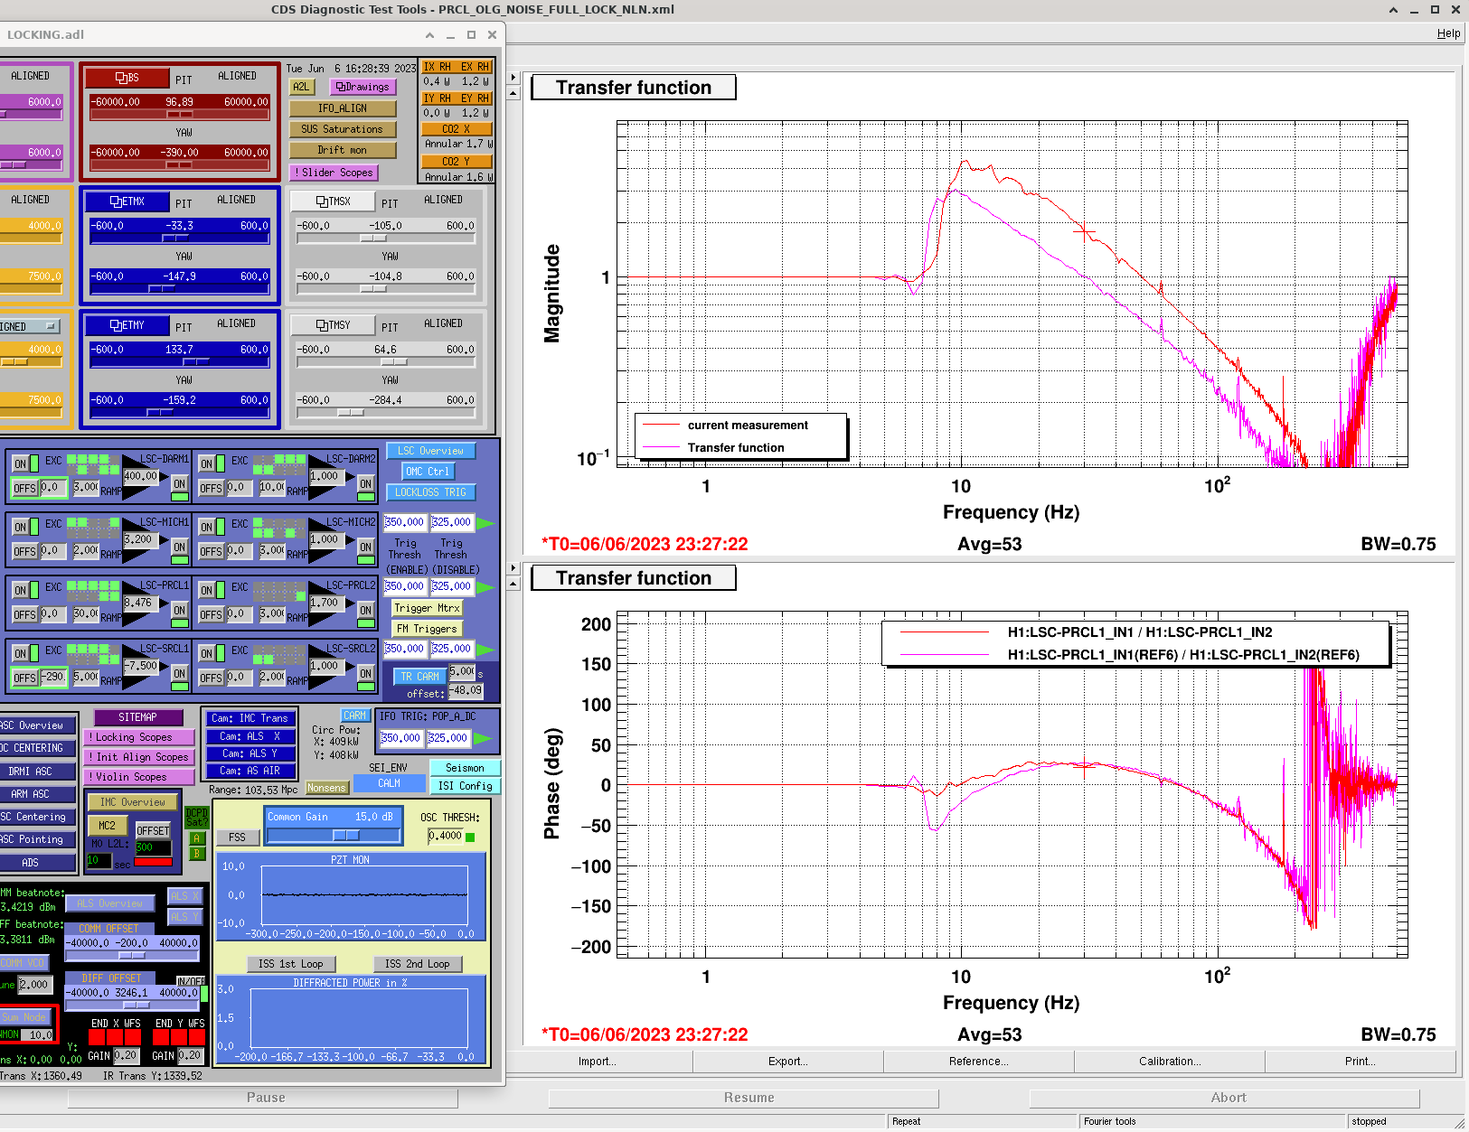1469x1132 pixels.
Task: Expand the Violin Scopes command menu
Action: [x=138, y=777]
